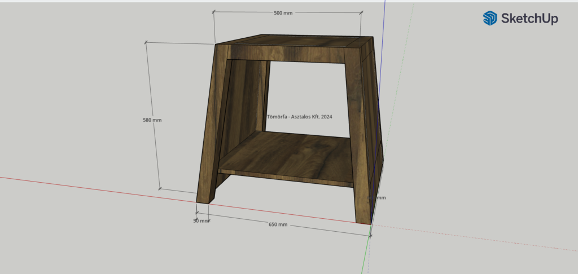The width and height of the screenshot is (578, 274).
Task: Select the 500 mm dimension label
Action: [282, 12]
